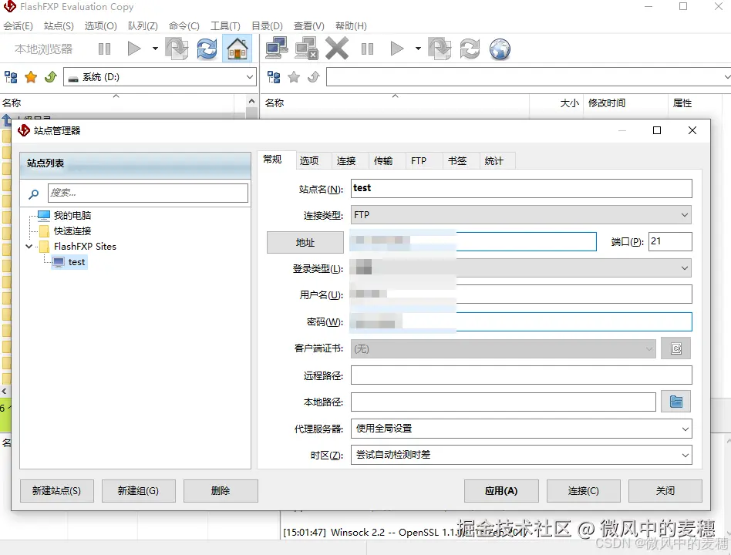Image resolution: width=731 pixels, height=555 pixels.
Task: Click 新建组(G) button
Action: point(139,491)
